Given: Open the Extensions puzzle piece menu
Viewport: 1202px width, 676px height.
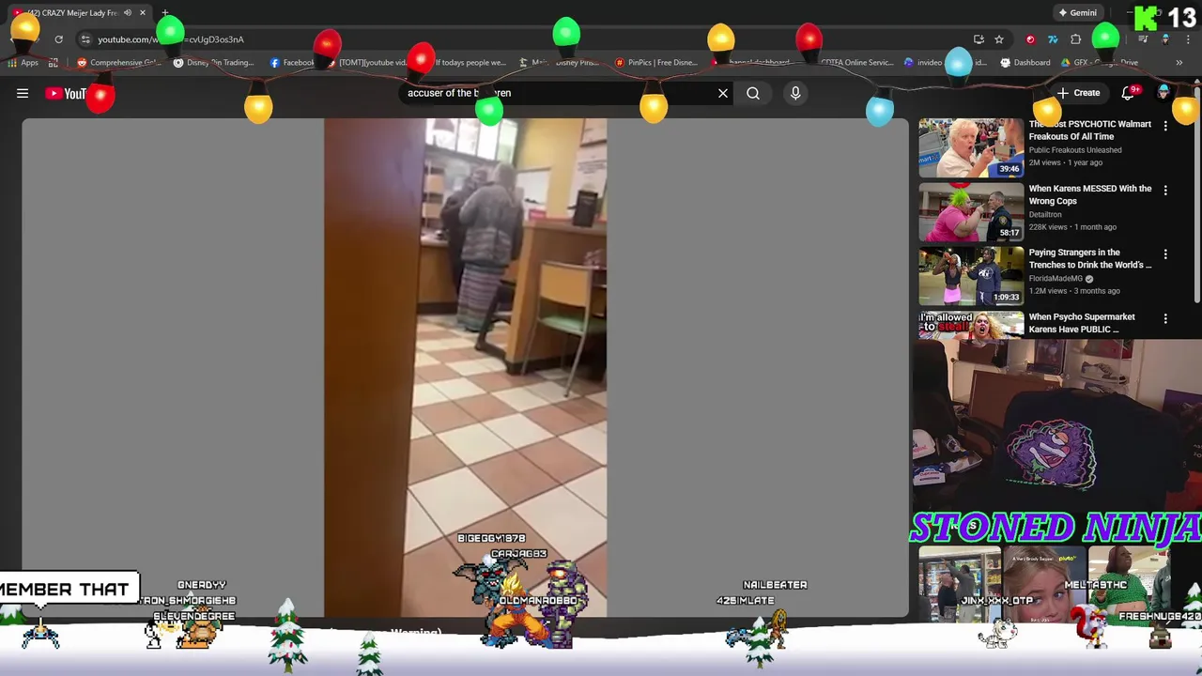Looking at the screenshot, I should pyautogui.click(x=1076, y=39).
